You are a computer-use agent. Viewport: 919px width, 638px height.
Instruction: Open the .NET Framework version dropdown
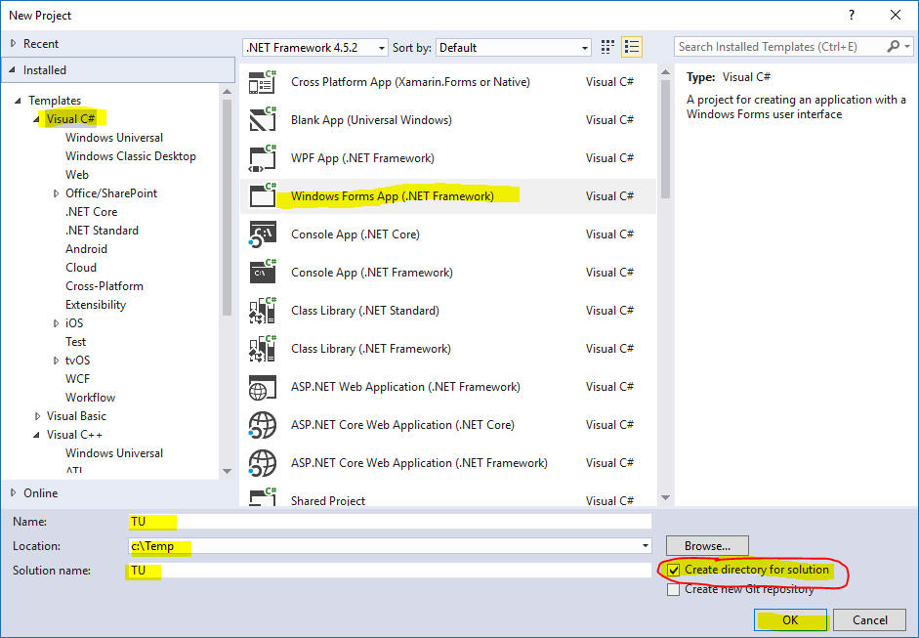click(x=315, y=47)
